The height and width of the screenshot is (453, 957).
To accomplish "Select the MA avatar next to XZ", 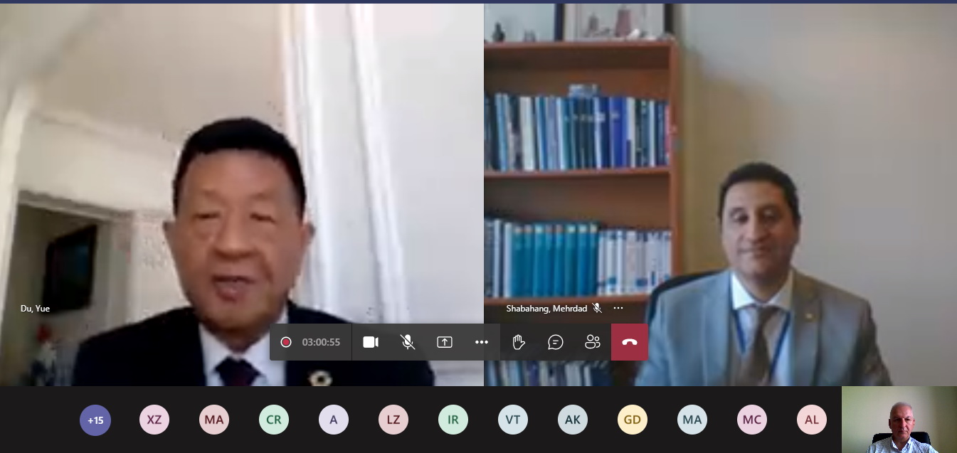I will tap(215, 420).
